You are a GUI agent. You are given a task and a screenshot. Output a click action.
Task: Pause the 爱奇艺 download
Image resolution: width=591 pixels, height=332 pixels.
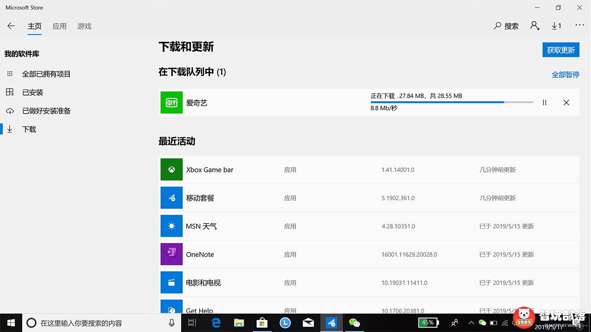point(544,103)
